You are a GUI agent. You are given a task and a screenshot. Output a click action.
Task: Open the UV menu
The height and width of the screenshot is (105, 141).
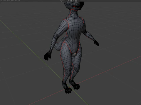tap(19, 1)
